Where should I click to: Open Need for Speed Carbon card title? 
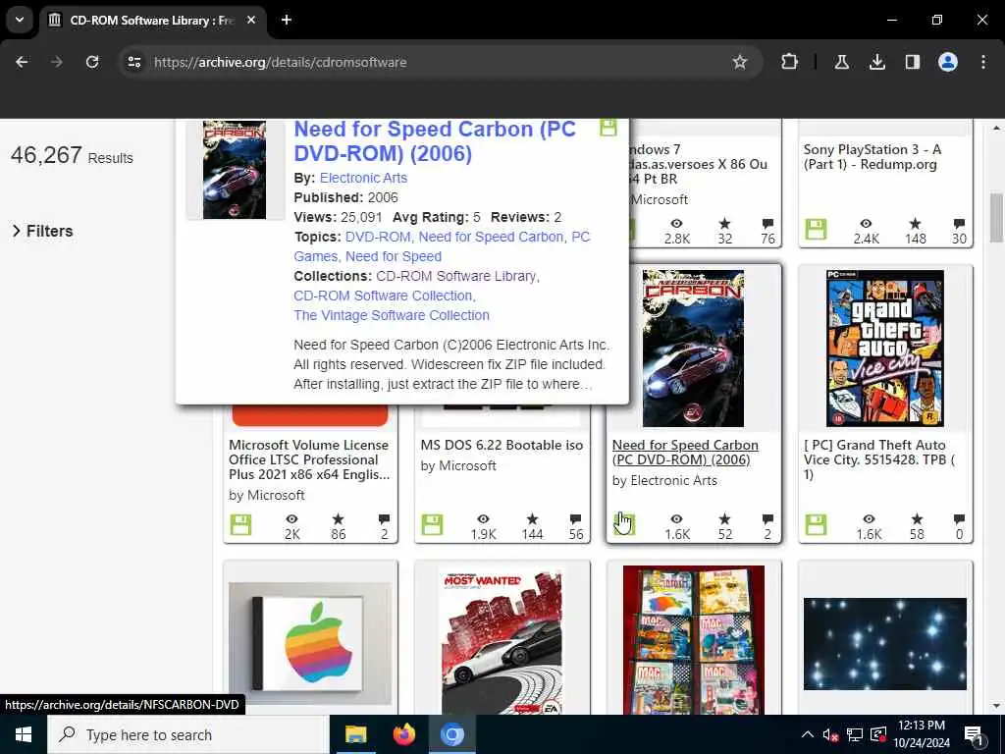click(685, 452)
